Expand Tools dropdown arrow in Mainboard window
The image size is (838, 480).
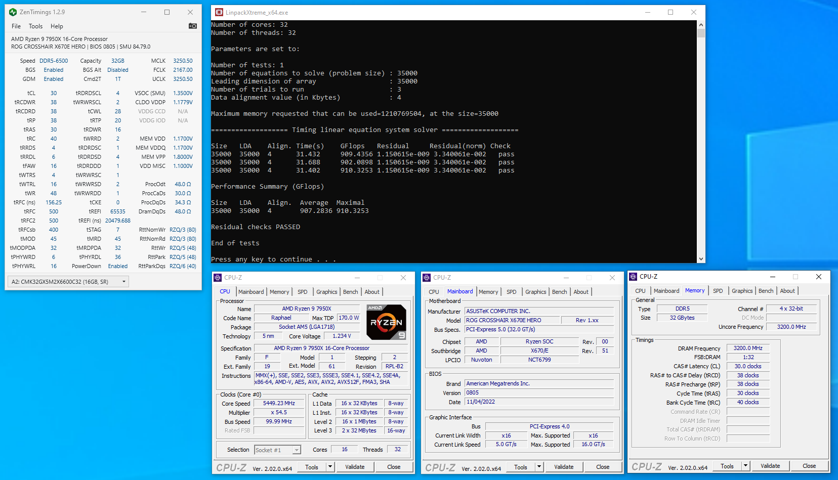(x=539, y=467)
